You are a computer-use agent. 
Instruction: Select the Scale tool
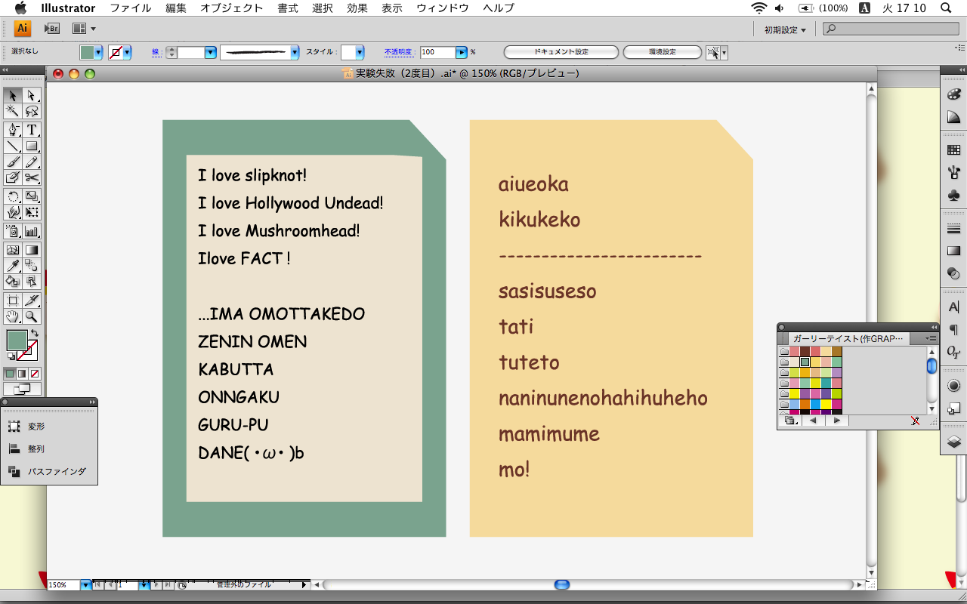tap(31, 196)
